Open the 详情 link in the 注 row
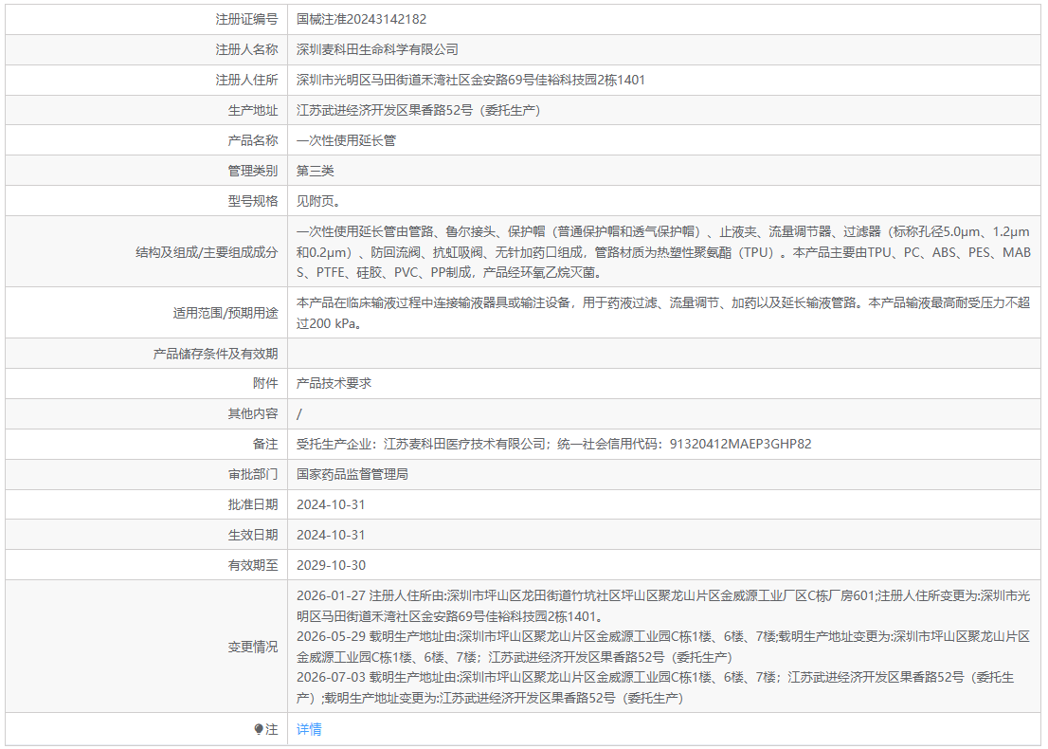1048x749 pixels. (x=309, y=729)
